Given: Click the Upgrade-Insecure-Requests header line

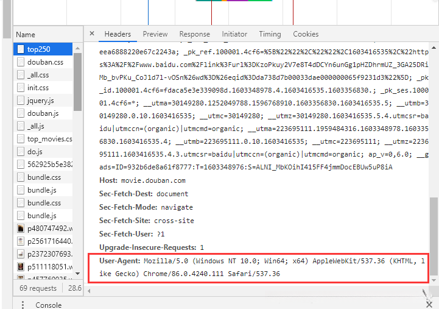Looking at the screenshot, I should [152, 247].
